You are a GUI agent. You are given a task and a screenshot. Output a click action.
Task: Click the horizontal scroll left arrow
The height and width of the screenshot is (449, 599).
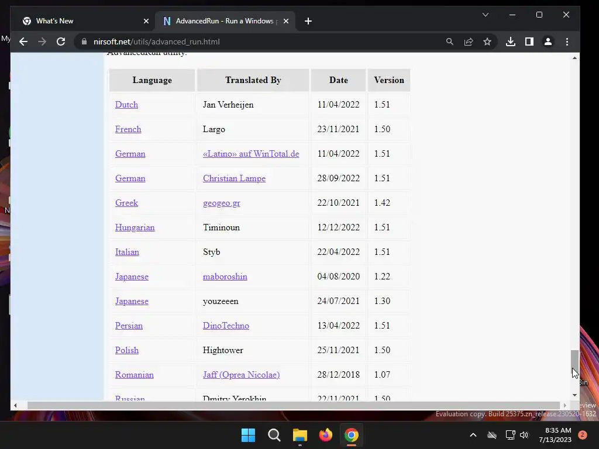pyautogui.click(x=15, y=405)
